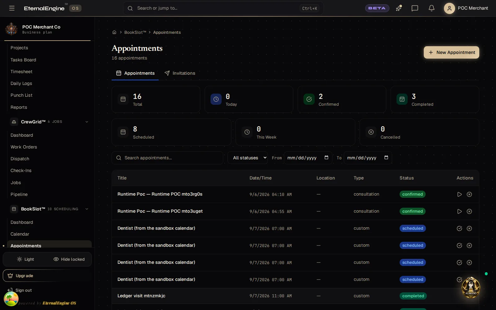Open Tasks Board in sidebar
This screenshot has width=496, height=310.
click(x=23, y=60)
